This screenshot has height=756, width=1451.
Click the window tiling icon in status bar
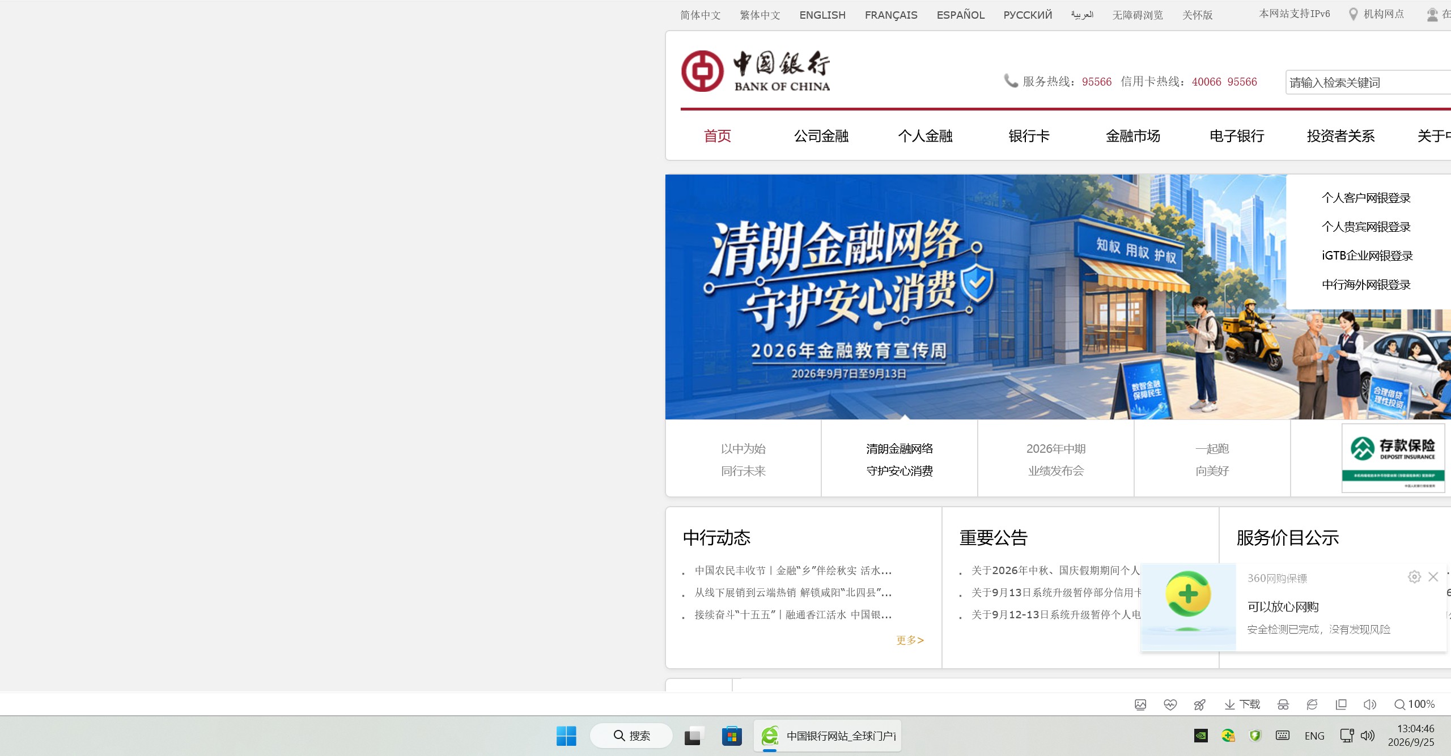point(1341,704)
